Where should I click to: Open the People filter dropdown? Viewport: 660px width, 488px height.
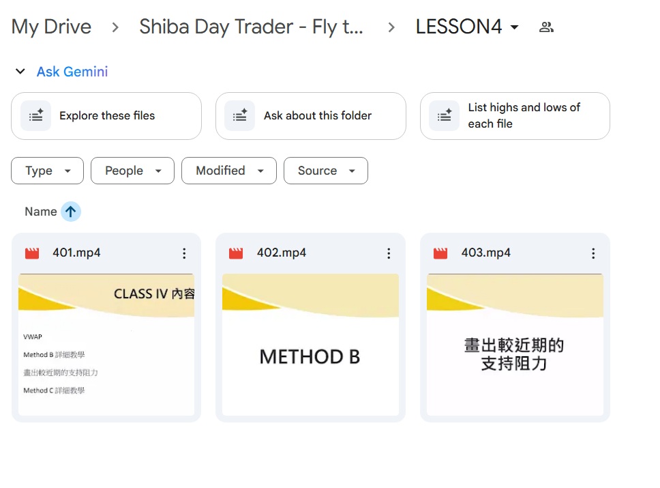tap(132, 171)
